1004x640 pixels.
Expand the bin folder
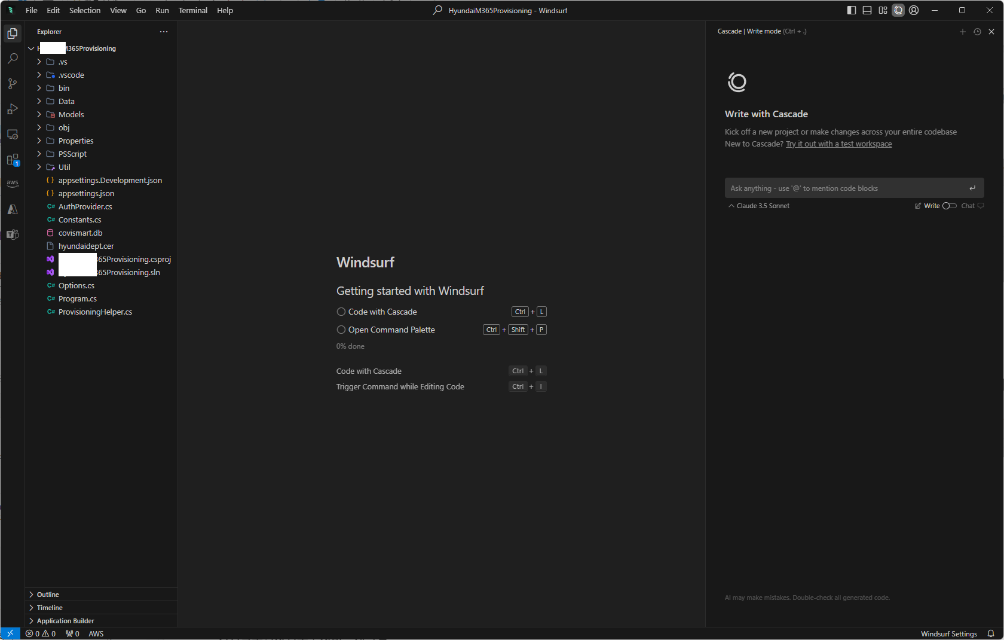click(39, 88)
